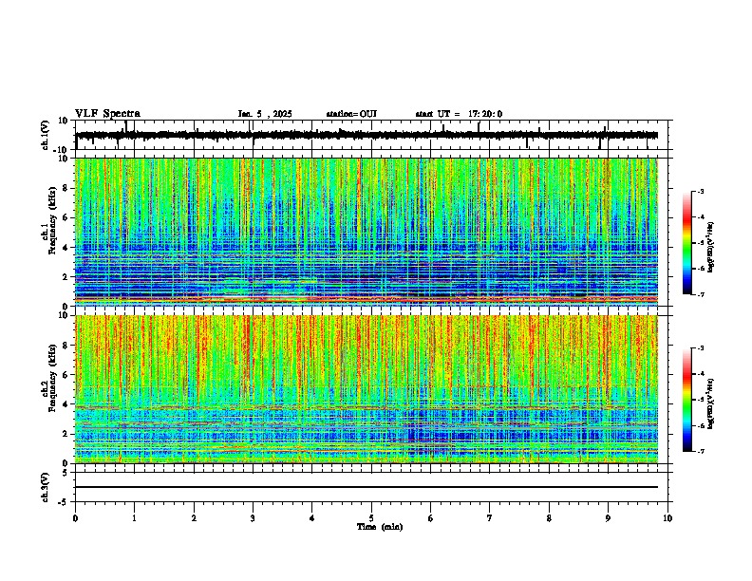Click the ch.1 color scale log(PSD) units label
The height and width of the screenshot is (581, 752).
click(x=711, y=247)
